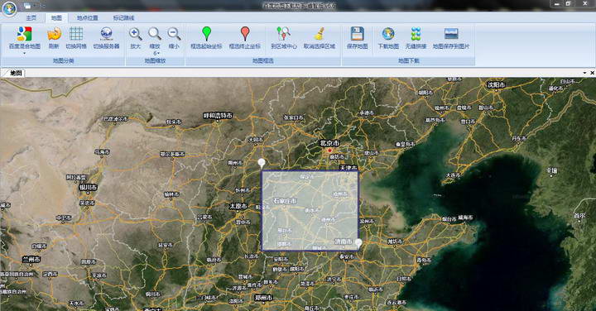
Task: Select the red end coordinate pin tool
Action: [x=245, y=33]
